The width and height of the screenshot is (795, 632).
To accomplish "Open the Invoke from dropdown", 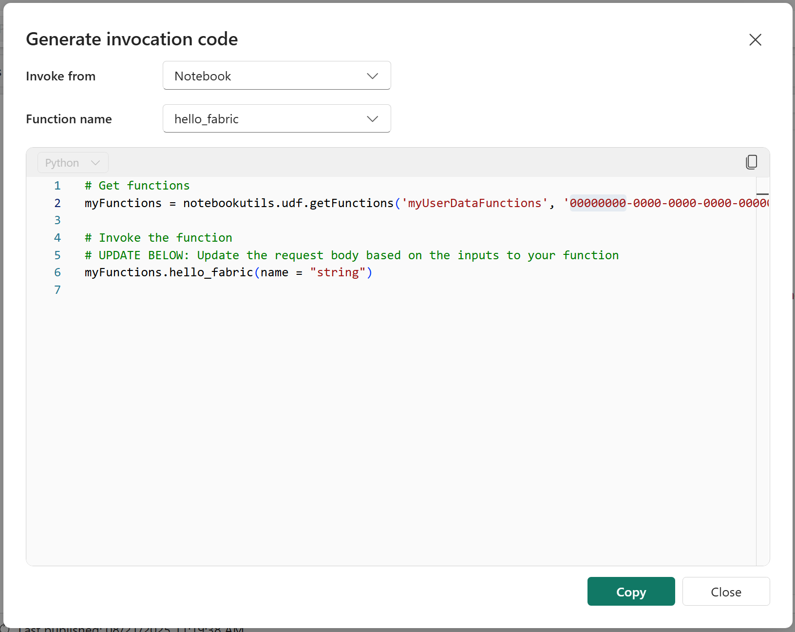I will pos(277,76).
